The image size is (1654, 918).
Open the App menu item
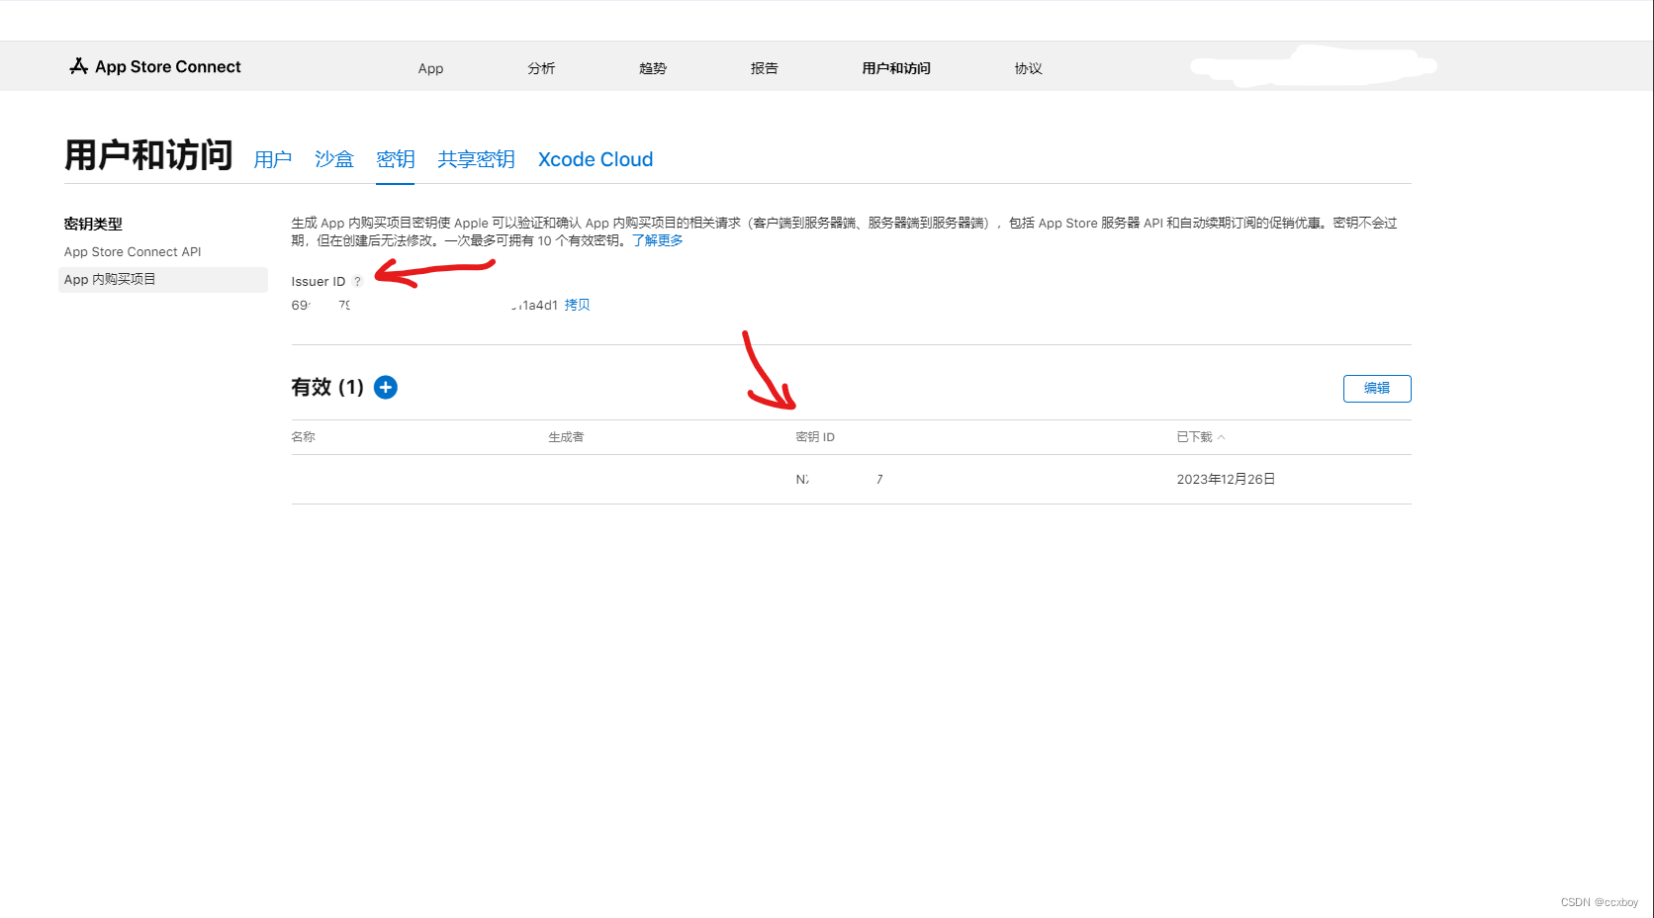[x=430, y=68]
